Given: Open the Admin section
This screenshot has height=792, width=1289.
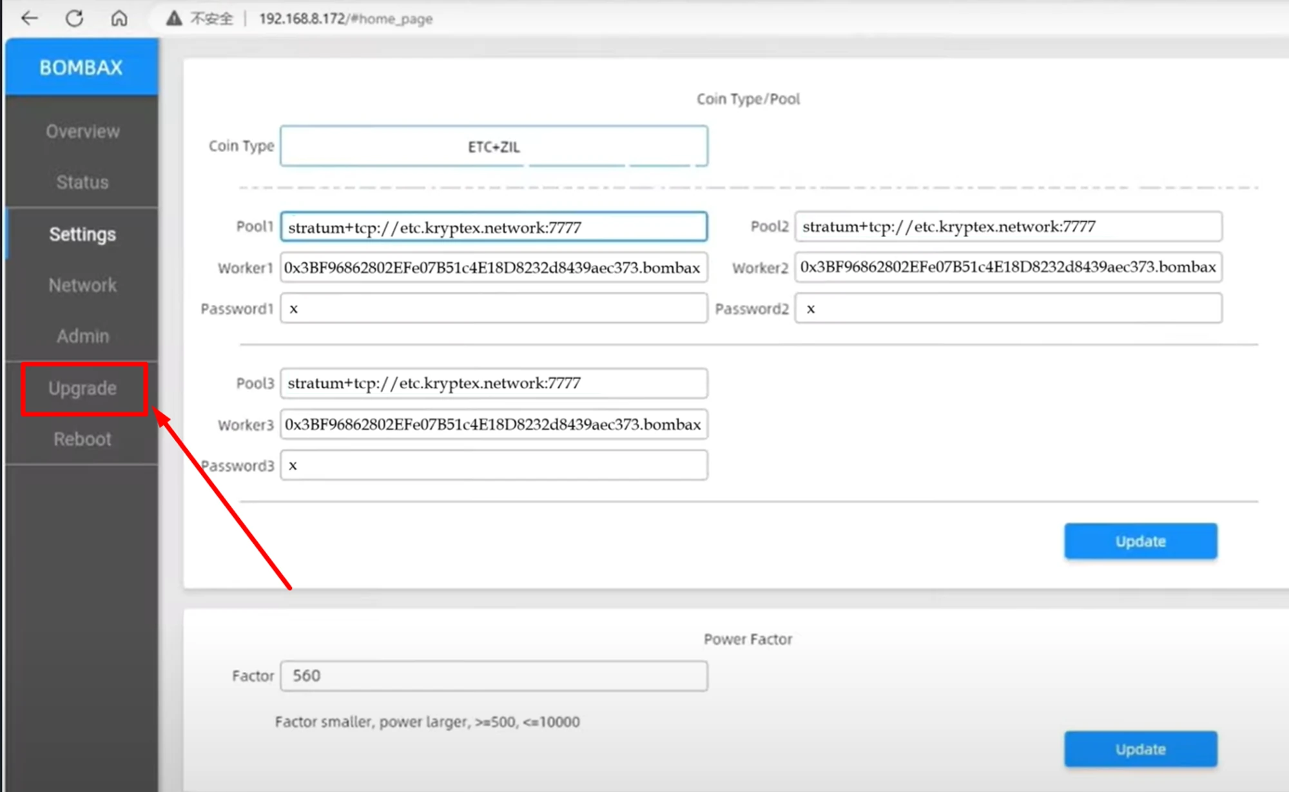Looking at the screenshot, I should click(x=82, y=336).
